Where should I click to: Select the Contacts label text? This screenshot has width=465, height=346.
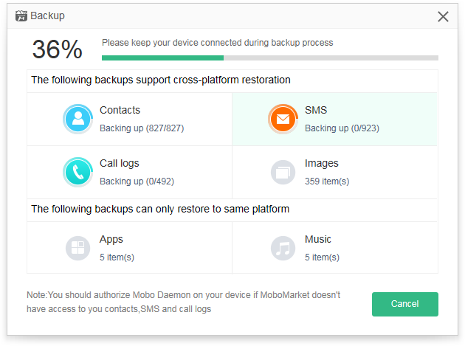pos(120,110)
